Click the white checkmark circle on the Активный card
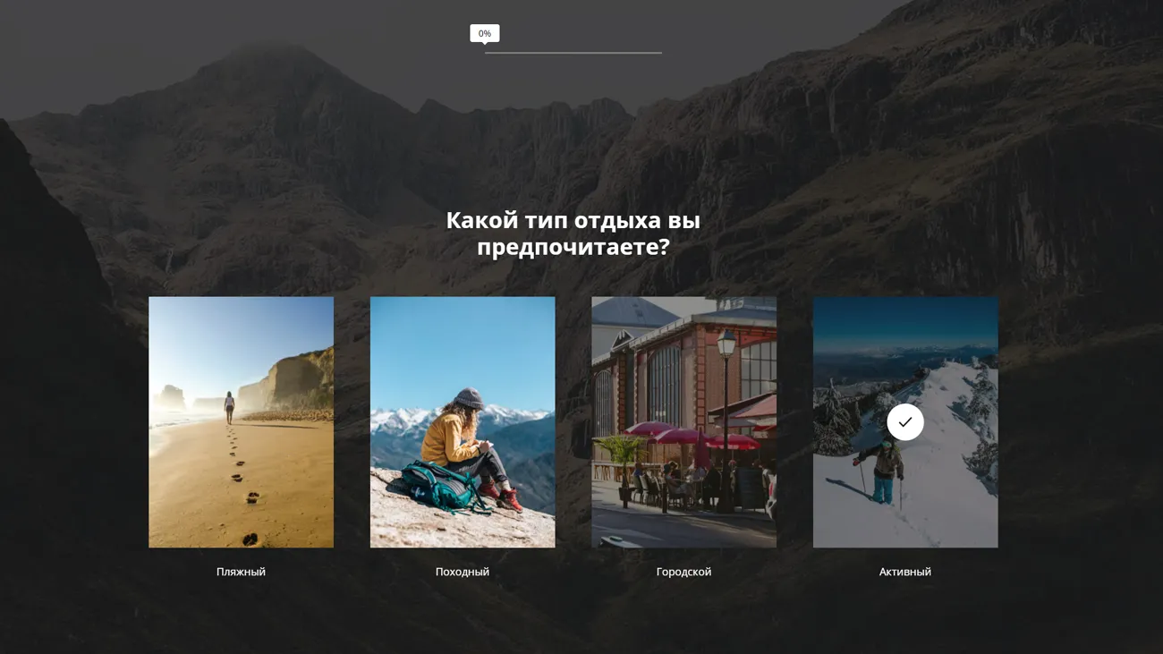Screen dimensions: 1163x654 [x=904, y=421]
